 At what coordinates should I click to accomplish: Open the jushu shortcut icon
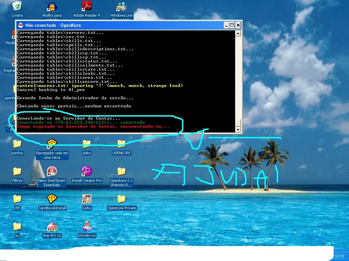(x=87, y=199)
